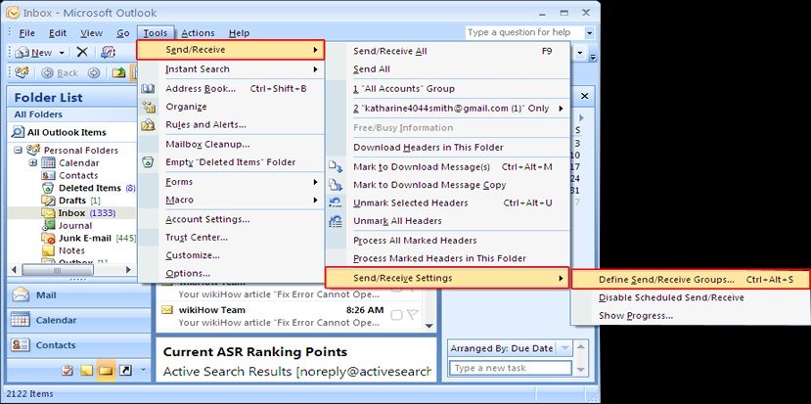Click the small Shortcuts arrow icon

tap(125, 371)
